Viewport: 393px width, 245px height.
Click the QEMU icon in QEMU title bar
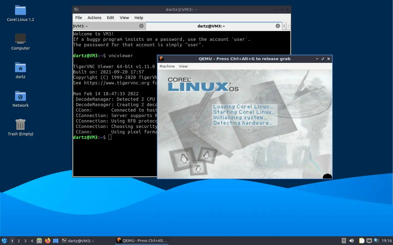[161, 59]
